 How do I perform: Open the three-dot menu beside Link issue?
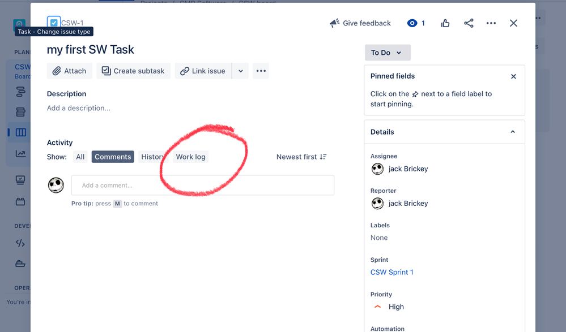point(261,71)
